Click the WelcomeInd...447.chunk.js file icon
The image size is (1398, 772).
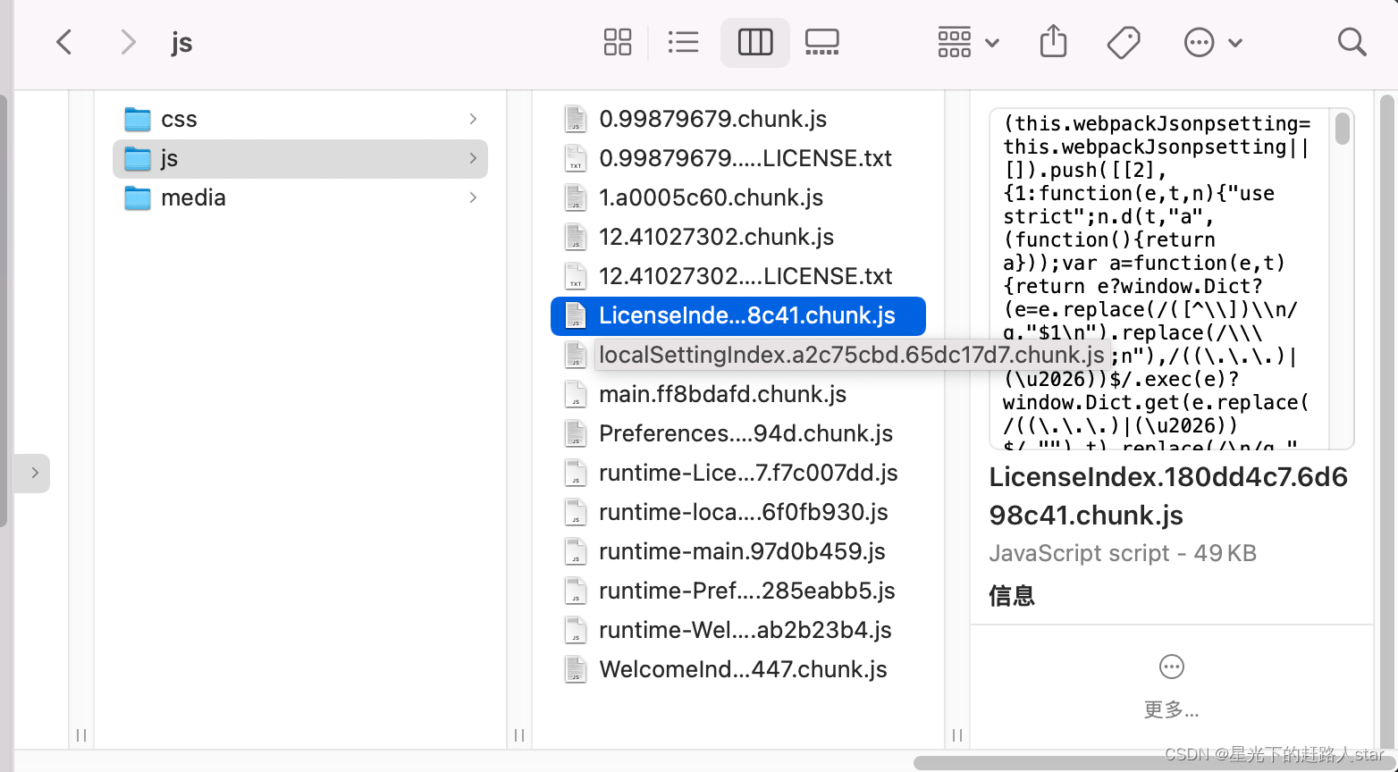click(x=576, y=669)
